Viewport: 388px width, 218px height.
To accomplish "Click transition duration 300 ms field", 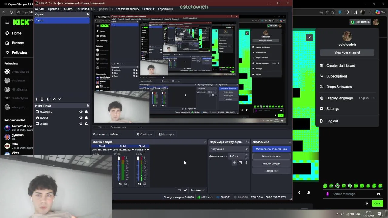I will point(236,156).
